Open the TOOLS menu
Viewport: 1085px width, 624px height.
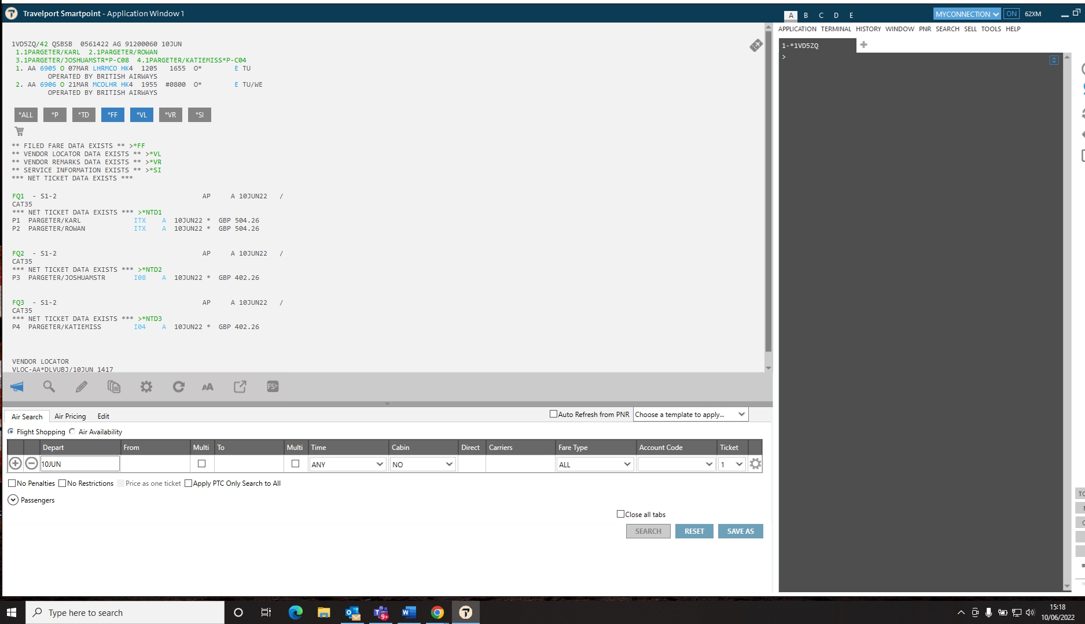click(991, 29)
